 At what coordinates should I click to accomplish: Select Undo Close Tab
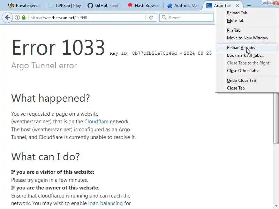[247, 80]
